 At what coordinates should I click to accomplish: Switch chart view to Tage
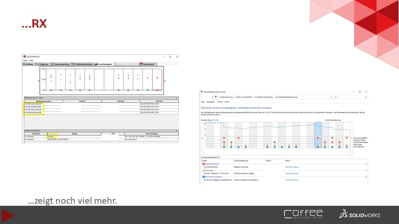tap(209, 120)
